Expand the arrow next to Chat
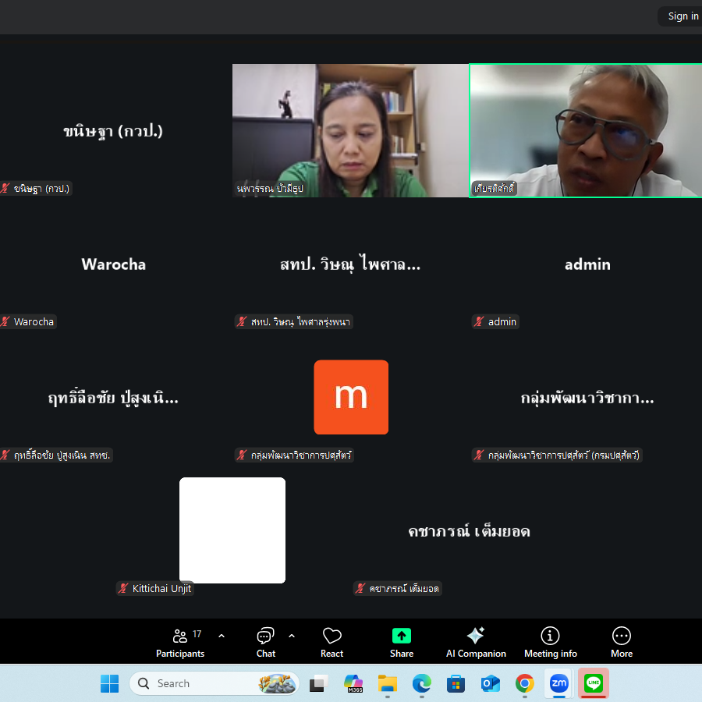 click(x=292, y=636)
